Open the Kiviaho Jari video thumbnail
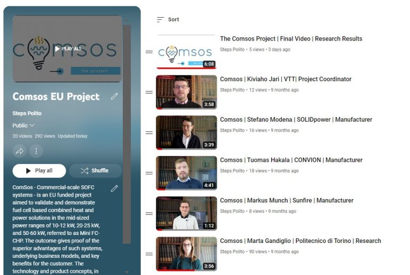 pyautogui.click(x=186, y=92)
